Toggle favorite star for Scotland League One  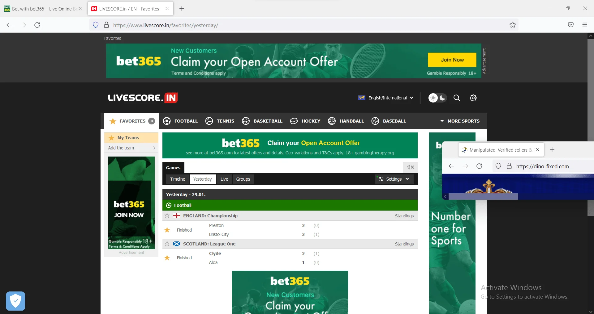[x=167, y=244]
